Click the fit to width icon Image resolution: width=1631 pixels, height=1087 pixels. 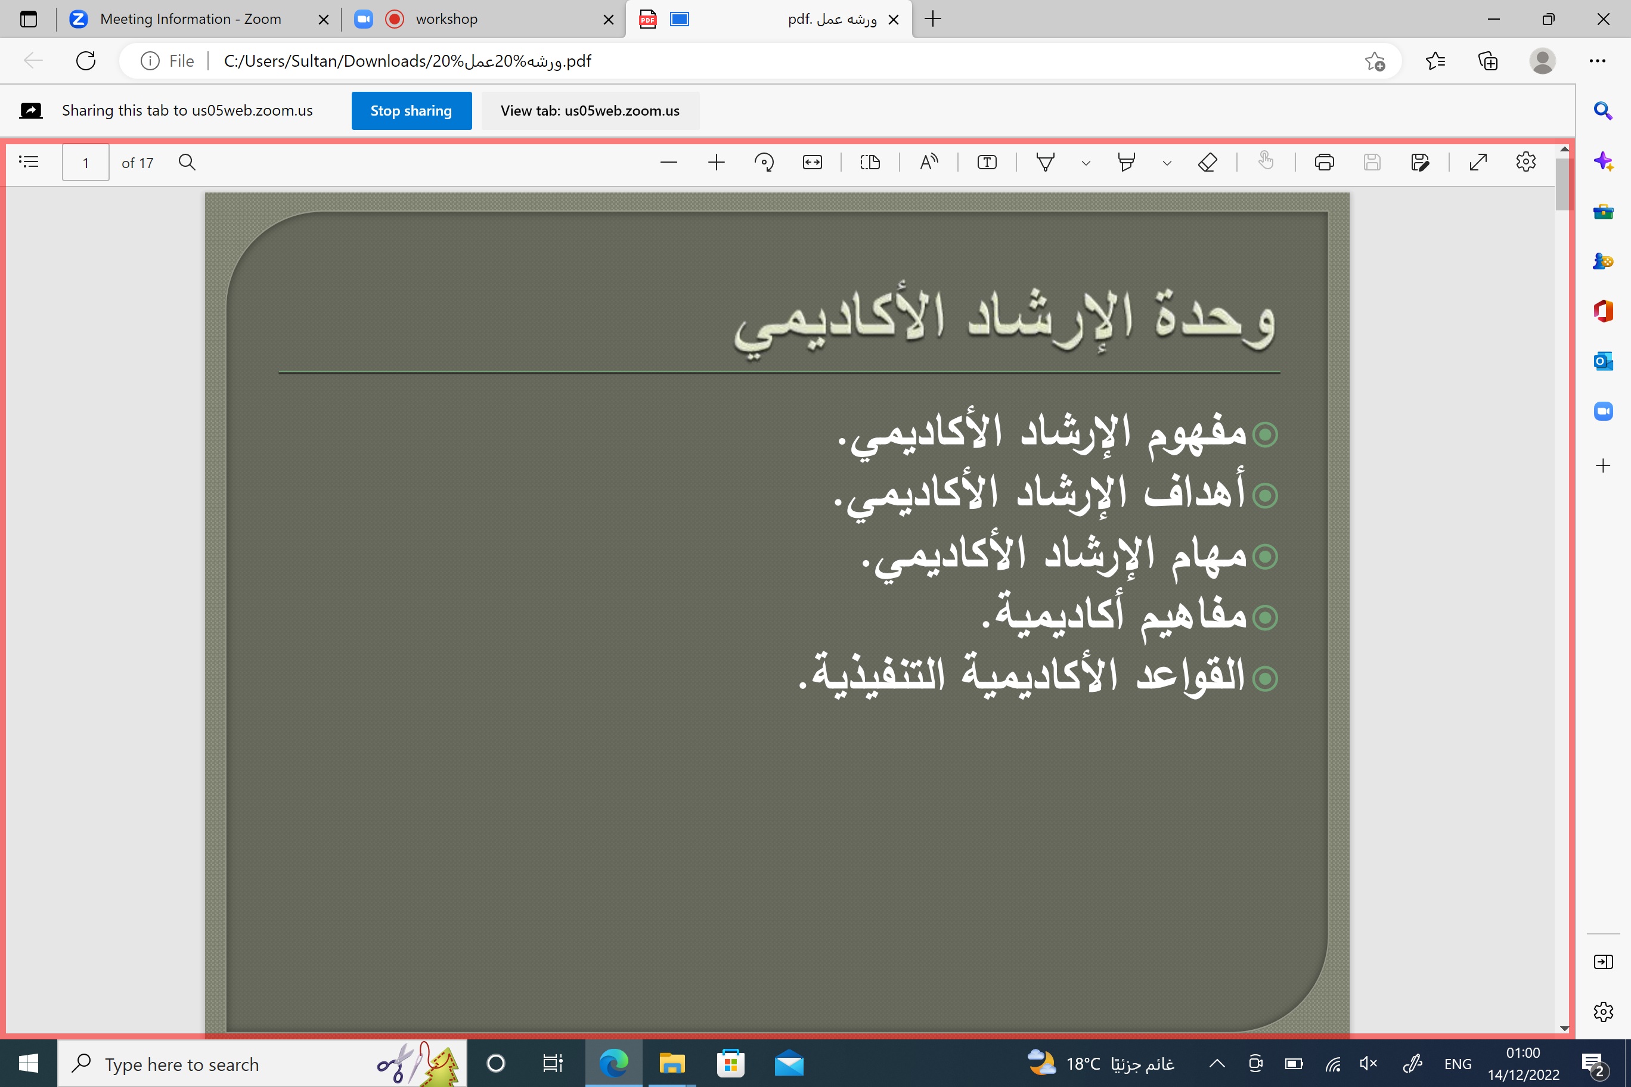812,162
